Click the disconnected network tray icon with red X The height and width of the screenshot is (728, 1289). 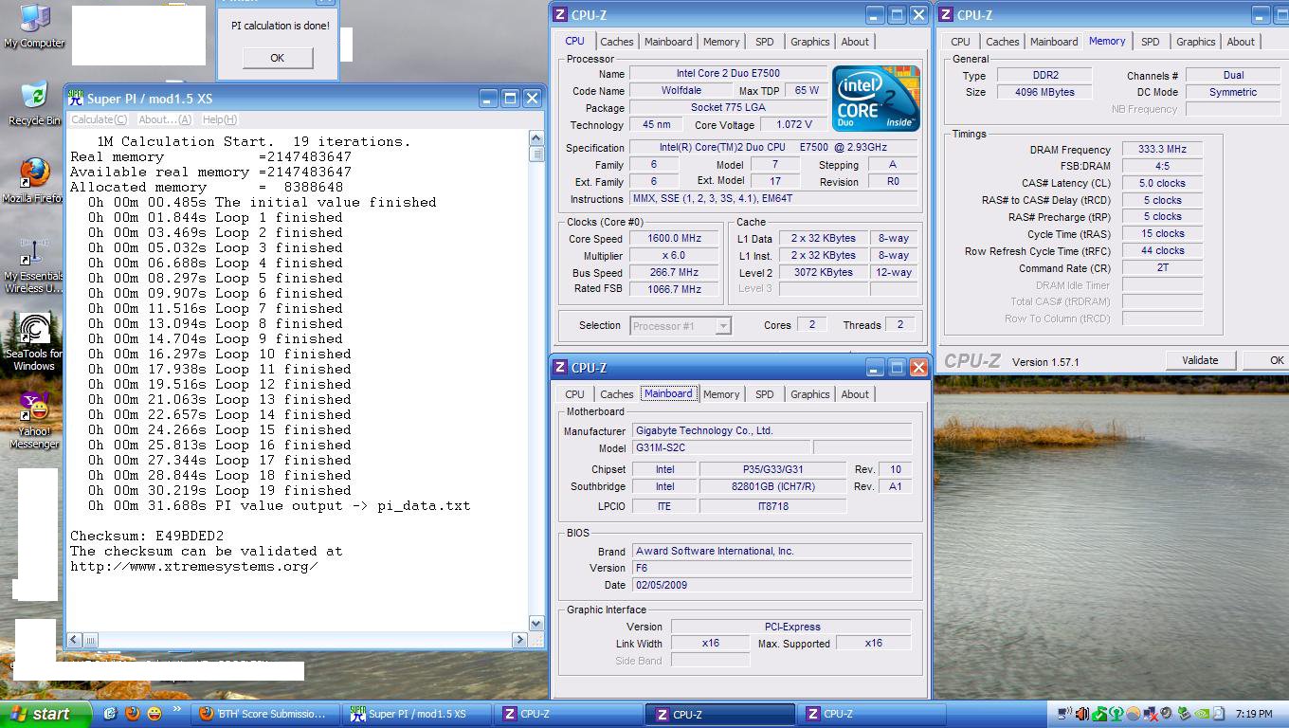1151,714
